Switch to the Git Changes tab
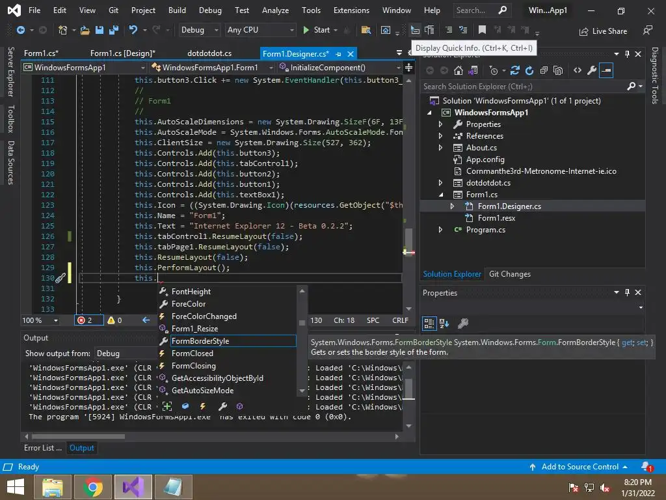 (x=509, y=274)
